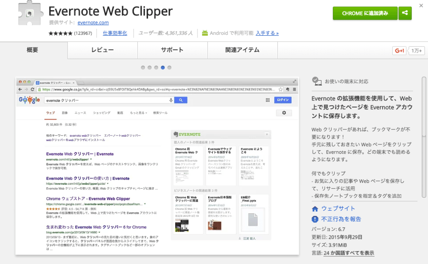Click the Google +1 button
This screenshot has height=264, width=428.
(x=399, y=51)
